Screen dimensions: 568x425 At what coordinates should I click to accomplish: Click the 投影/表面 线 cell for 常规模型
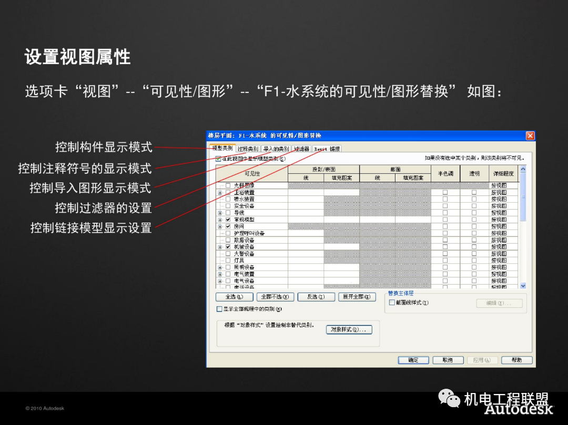tap(306, 220)
